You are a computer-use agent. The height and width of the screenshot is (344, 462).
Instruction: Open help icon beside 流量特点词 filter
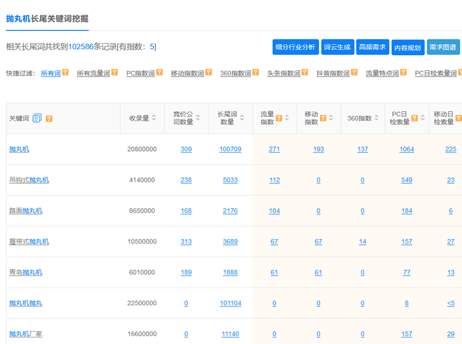[x=404, y=72]
